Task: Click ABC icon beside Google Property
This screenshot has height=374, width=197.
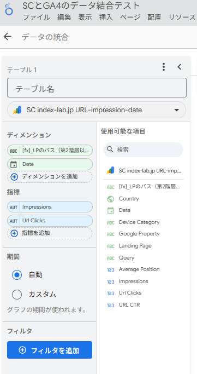Action: [x=111, y=234]
